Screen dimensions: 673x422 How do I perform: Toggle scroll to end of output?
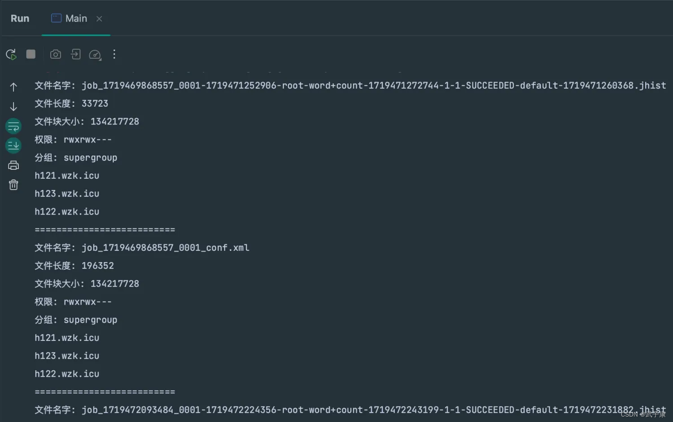[13, 146]
